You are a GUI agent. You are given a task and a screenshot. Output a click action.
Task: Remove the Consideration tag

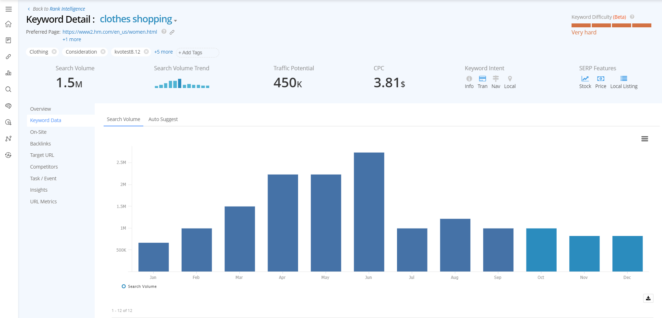[103, 52]
